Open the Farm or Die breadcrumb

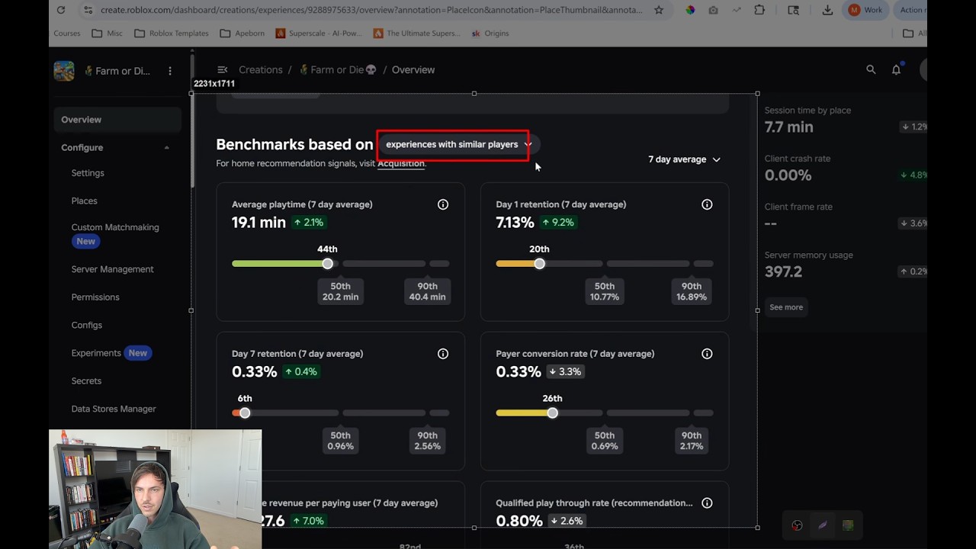pyautogui.click(x=338, y=69)
